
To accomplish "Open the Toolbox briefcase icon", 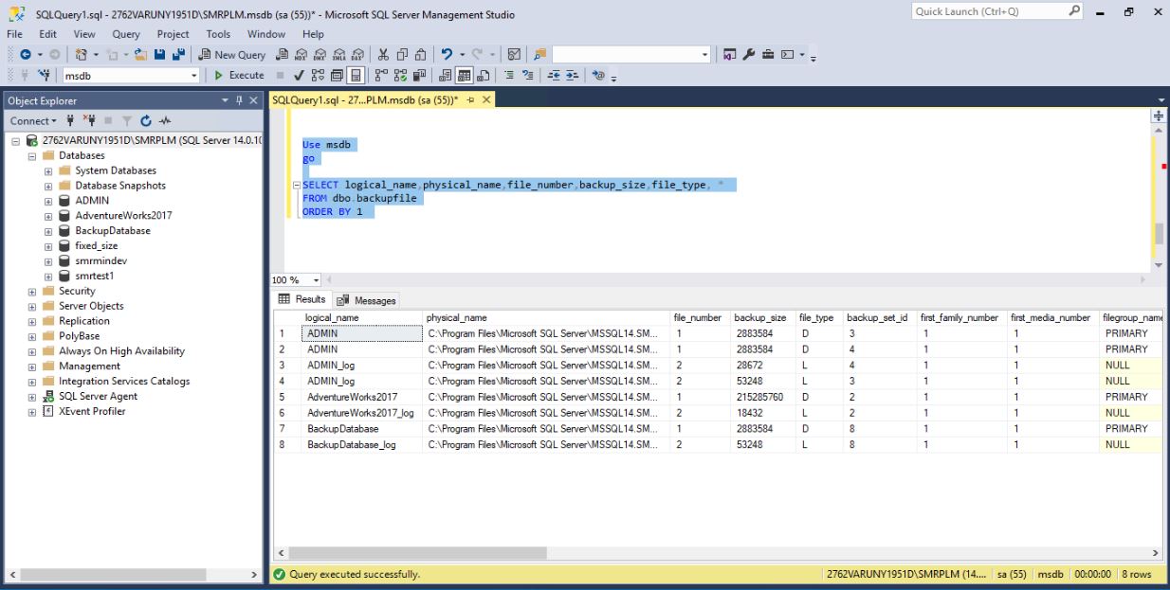I will pyautogui.click(x=769, y=55).
